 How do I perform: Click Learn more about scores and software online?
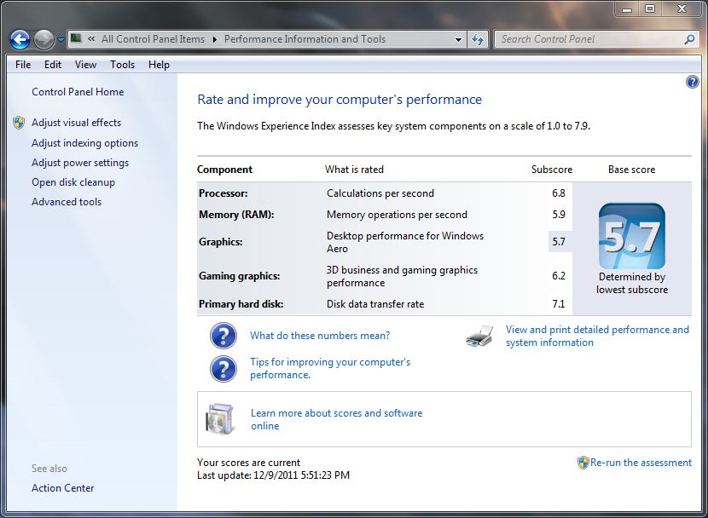(x=336, y=419)
